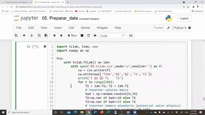The height and width of the screenshot is (115, 205).
Task: Click the notebook vertical scrollbar thumb
Action: pos(204,99)
